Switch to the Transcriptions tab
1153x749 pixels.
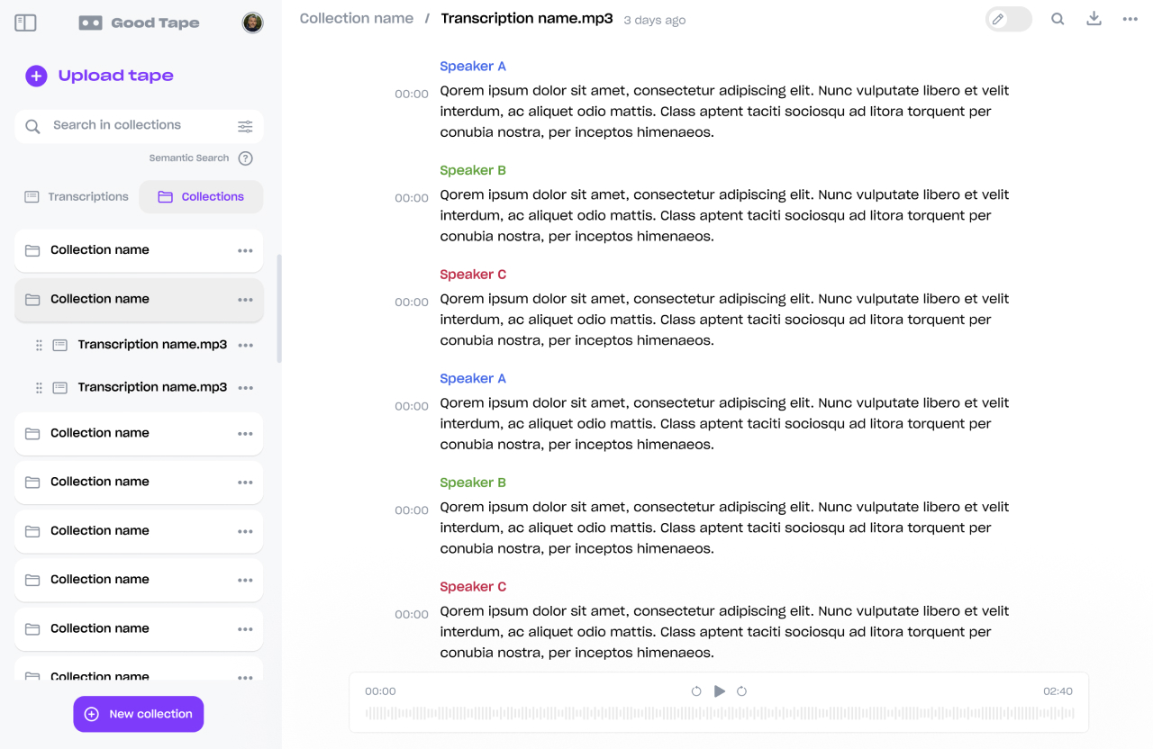[x=77, y=196]
